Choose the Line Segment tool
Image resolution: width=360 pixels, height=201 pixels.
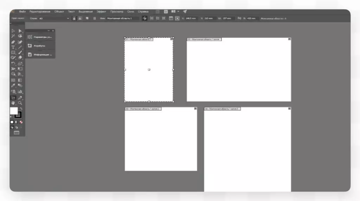[20, 47]
